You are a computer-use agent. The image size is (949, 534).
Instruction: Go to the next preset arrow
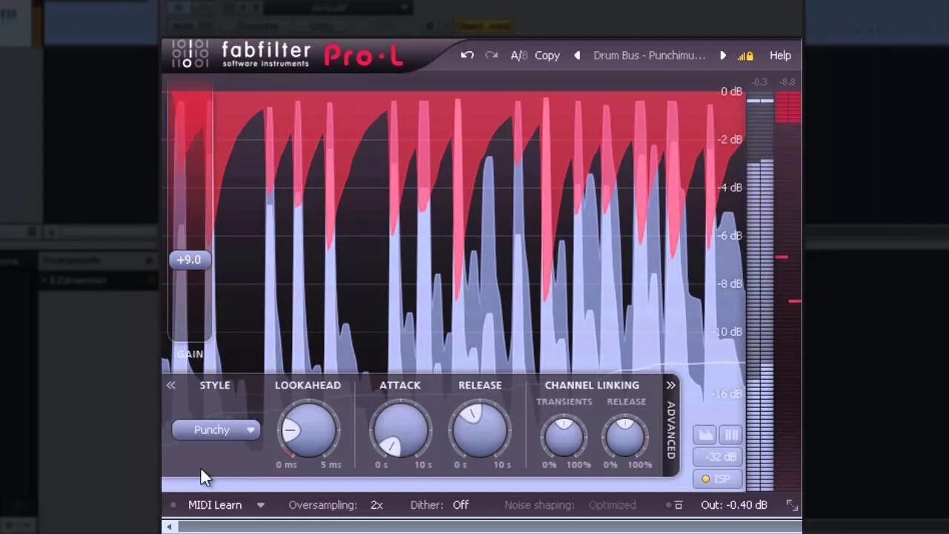tap(723, 56)
